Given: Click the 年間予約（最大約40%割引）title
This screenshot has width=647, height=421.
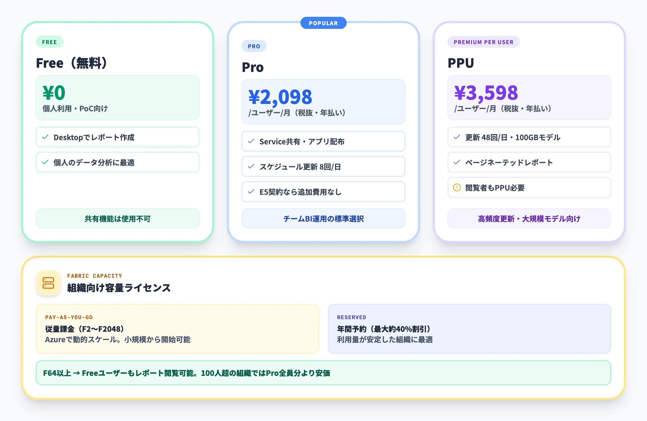Looking at the screenshot, I should (x=384, y=329).
